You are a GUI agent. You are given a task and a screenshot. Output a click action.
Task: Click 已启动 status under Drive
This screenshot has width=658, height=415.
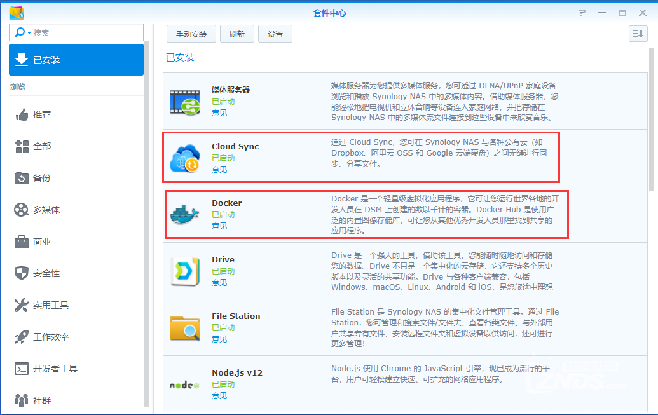[223, 271]
